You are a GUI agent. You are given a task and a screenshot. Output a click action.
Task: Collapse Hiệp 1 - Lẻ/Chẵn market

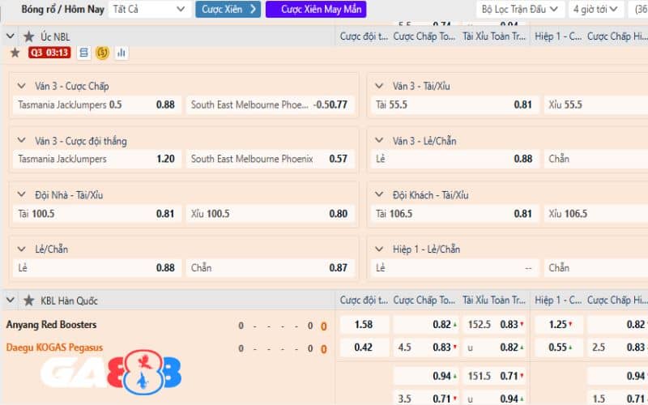(379, 249)
